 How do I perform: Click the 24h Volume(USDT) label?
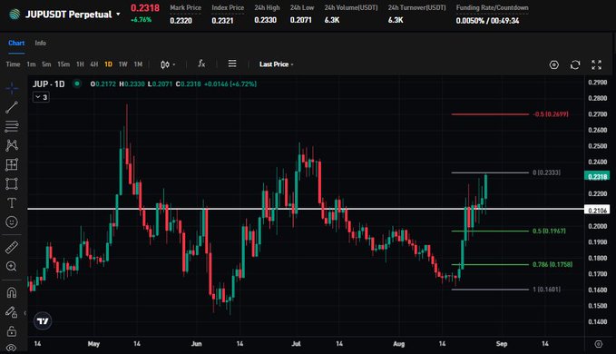351,7
